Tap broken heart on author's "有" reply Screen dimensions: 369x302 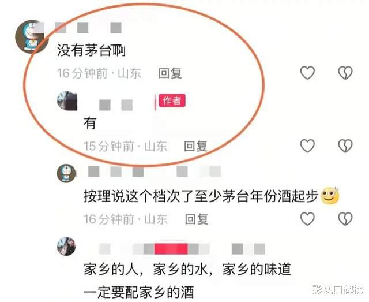tap(345, 146)
